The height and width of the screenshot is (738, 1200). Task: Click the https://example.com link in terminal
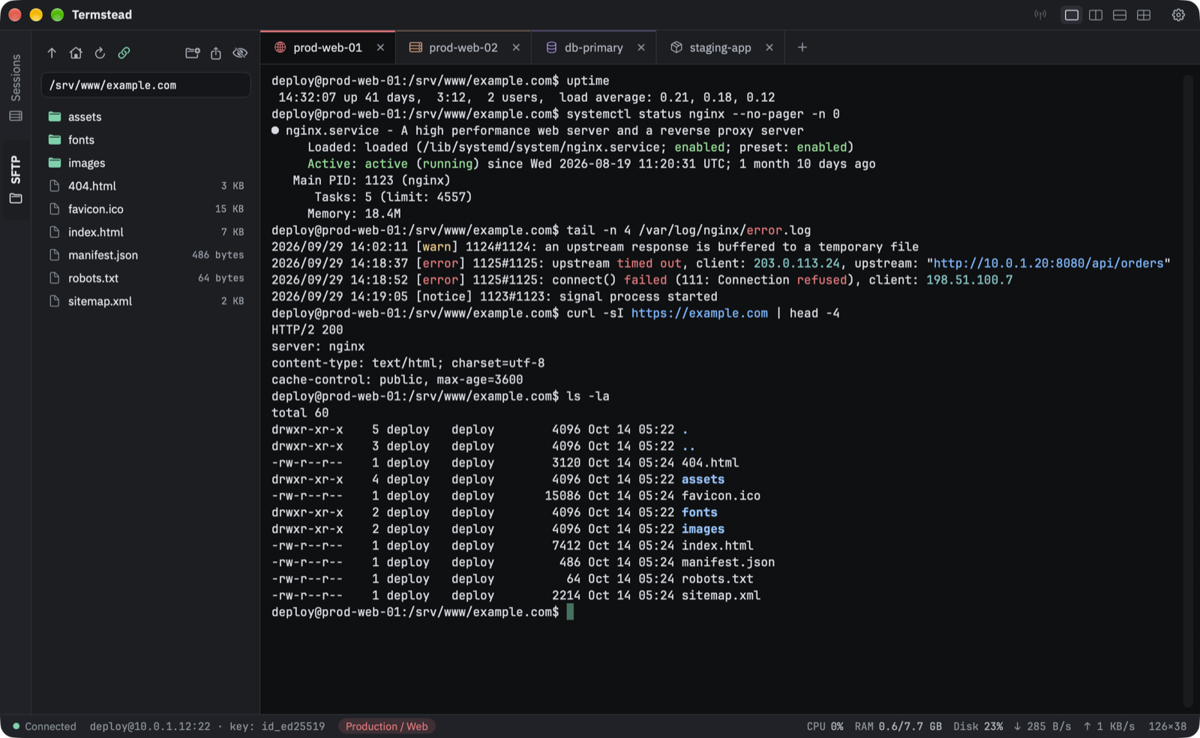pos(699,313)
